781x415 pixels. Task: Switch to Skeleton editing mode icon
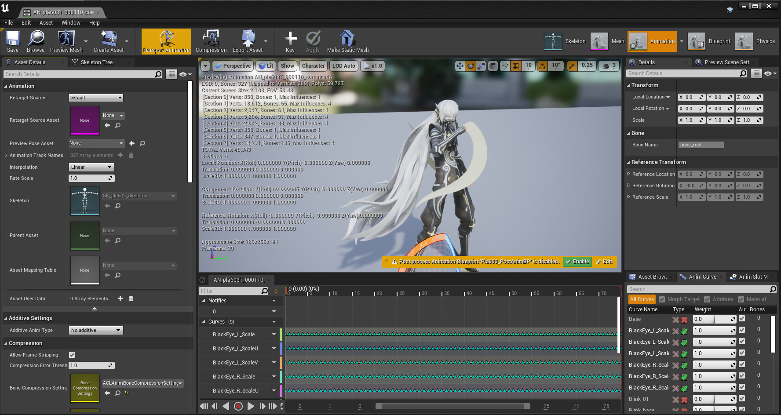(553, 41)
